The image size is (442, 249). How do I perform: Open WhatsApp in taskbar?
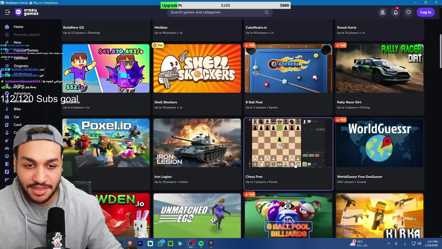[x=161, y=243]
